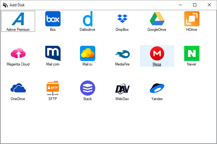
Task: Close the Add Disk window
Action: tap(209, 5)
